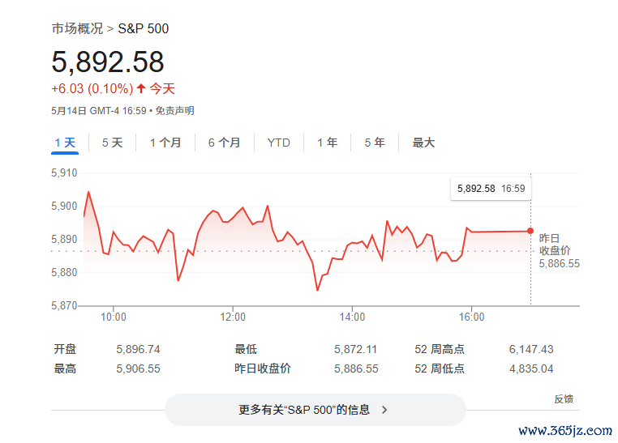This screenshot has height=443, width=618.
Task: Click the main 5,892.58 index value
Action: click(108, 62)
